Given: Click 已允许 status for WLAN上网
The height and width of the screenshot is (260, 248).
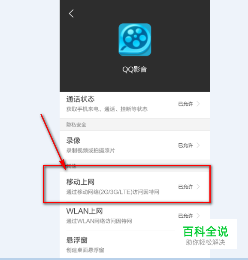Looking at the screenshot, I should (x=185, y=216).
